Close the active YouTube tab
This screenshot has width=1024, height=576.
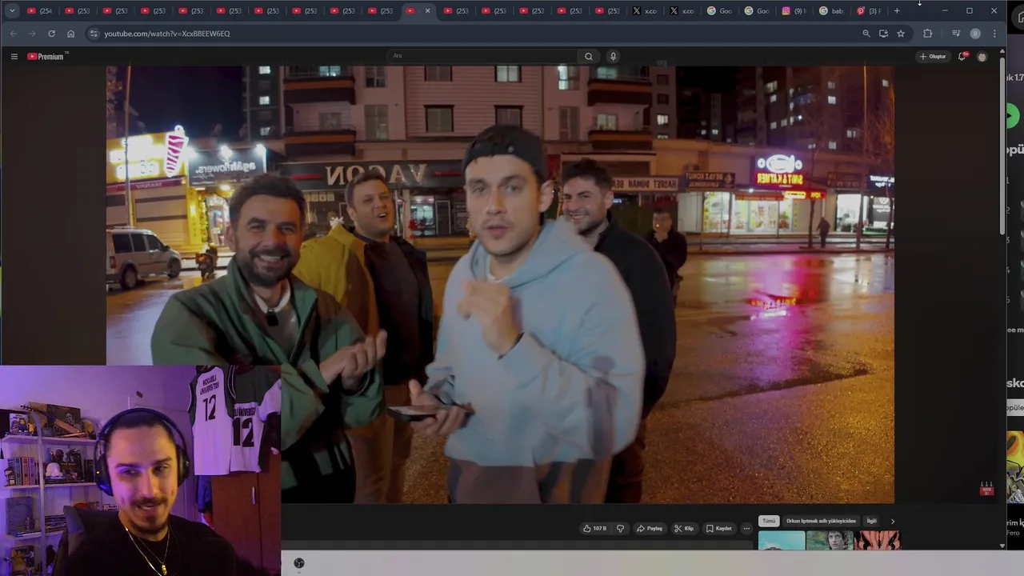pos(427,10)
